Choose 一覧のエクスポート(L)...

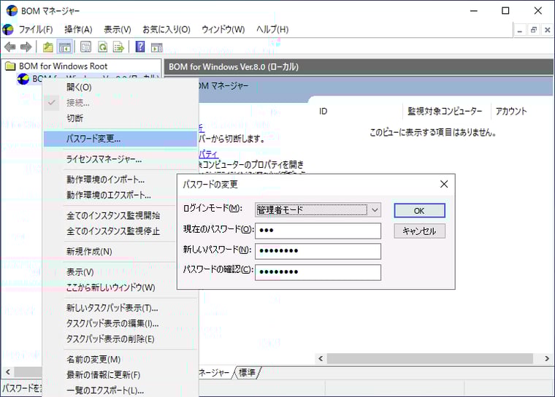tap(120, 390)
